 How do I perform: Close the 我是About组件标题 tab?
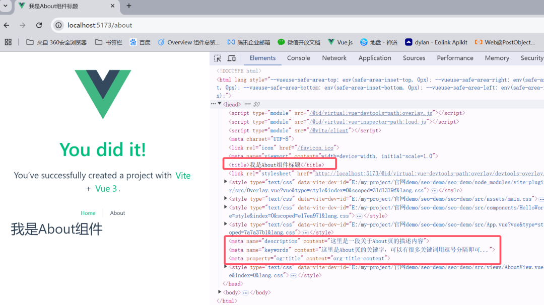click(x=112, y=6)
